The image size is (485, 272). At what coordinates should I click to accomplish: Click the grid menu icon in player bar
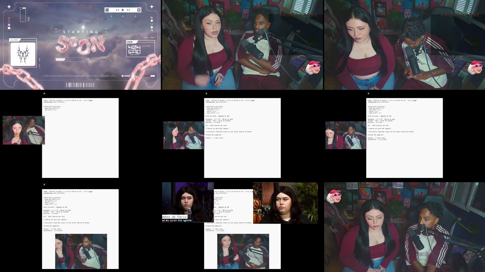(x=107, y=10)
